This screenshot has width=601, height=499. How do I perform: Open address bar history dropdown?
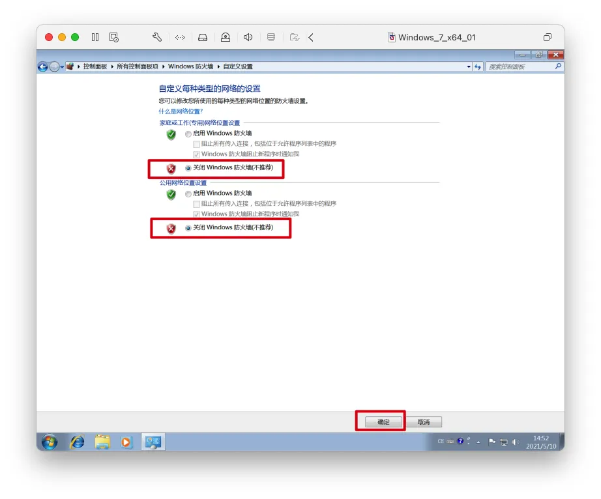pyautogui.click(x=469, y=66)
